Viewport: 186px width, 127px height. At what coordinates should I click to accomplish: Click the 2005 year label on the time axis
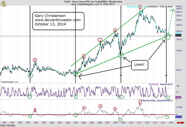point(92,123)
